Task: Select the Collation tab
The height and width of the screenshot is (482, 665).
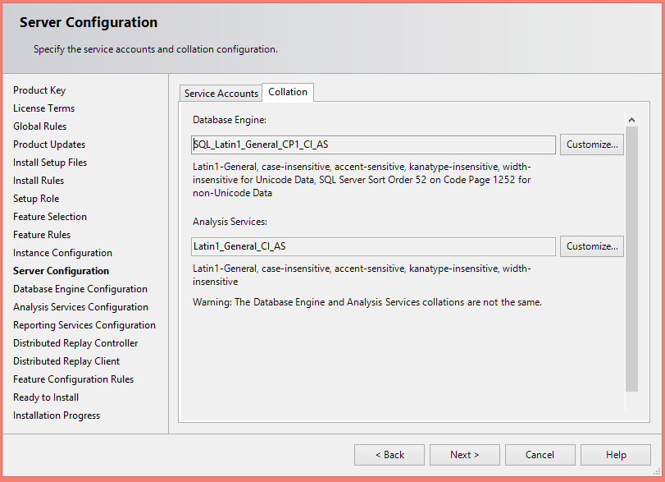Action: (x=287, y=92)
